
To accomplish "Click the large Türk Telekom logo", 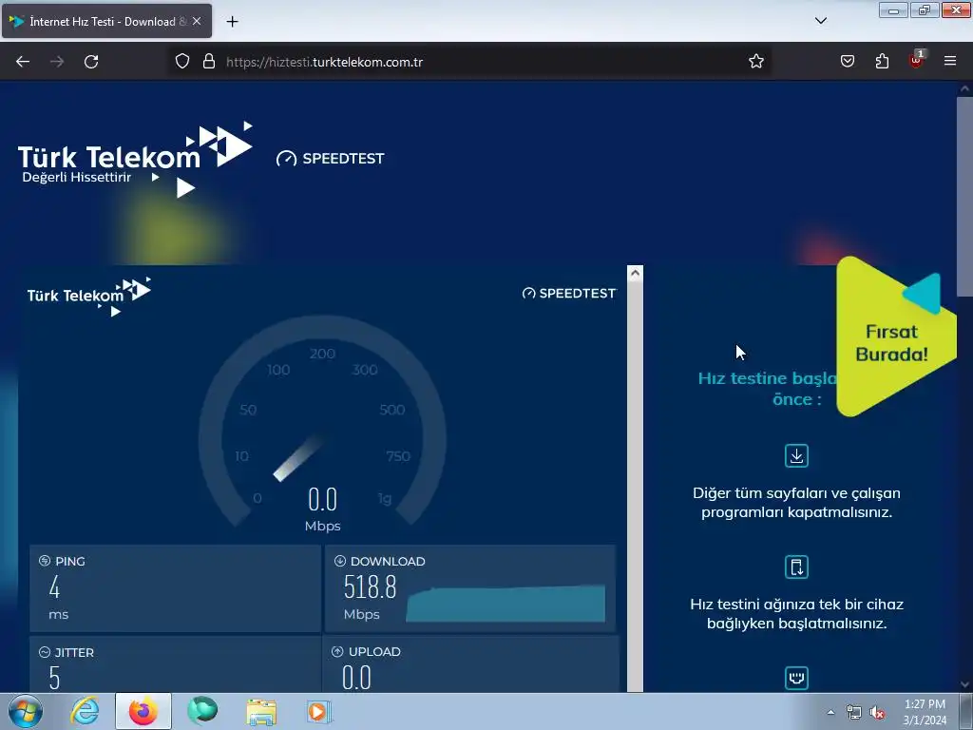I will [x=135, y=159].
